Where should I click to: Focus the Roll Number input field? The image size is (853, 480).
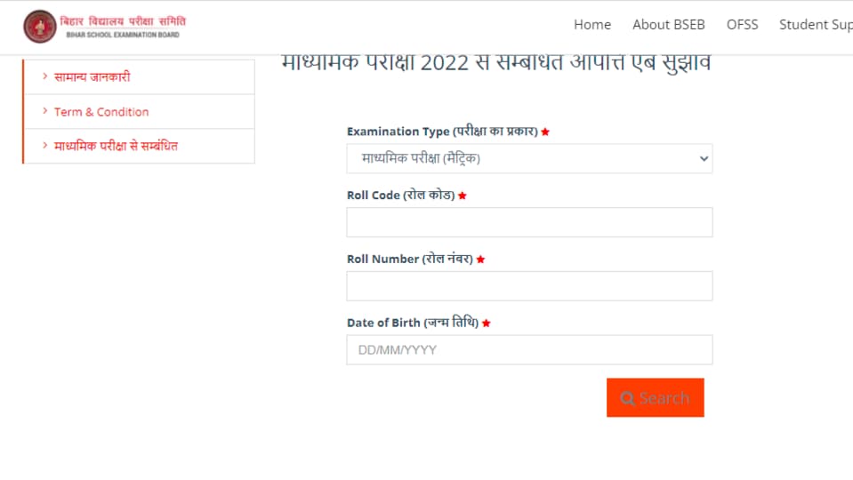pos(529,286)
